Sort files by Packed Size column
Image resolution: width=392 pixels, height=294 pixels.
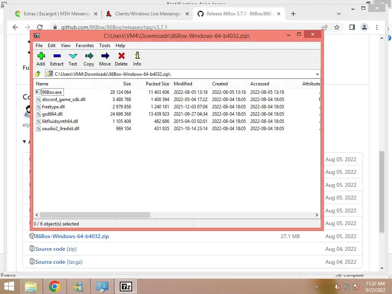pyautogui.click(x=152, y=84)
